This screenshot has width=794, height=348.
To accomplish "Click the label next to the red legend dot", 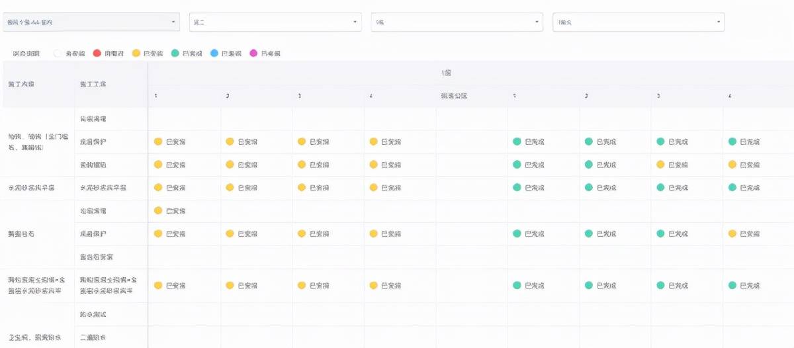I will 114,53.
